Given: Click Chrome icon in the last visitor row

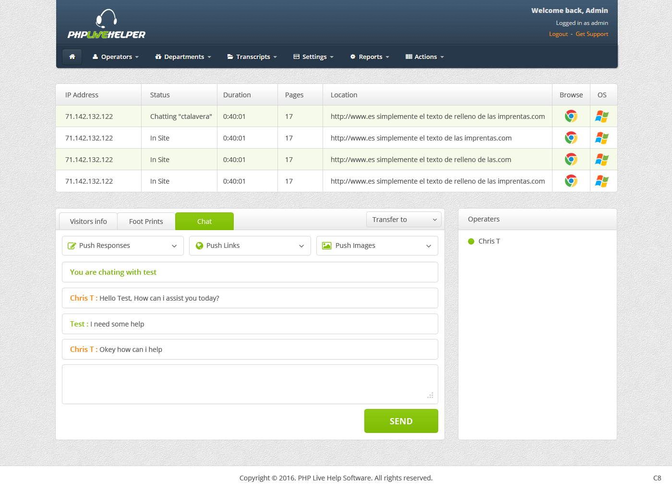Looking at the screenshot, I should click(571, 181).
